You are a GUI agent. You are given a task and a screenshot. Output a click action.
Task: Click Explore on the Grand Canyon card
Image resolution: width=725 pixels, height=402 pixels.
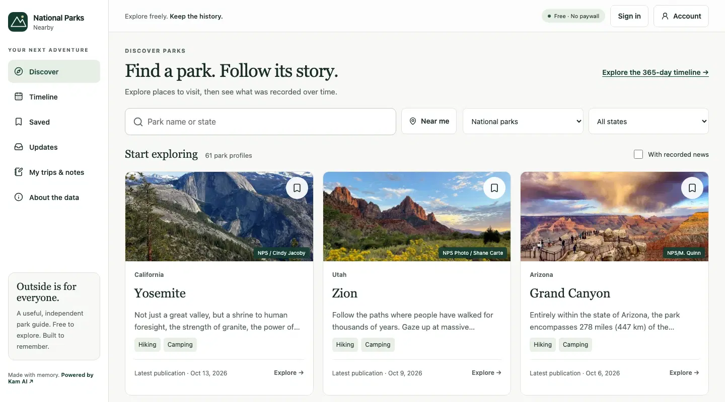point(684,373)
